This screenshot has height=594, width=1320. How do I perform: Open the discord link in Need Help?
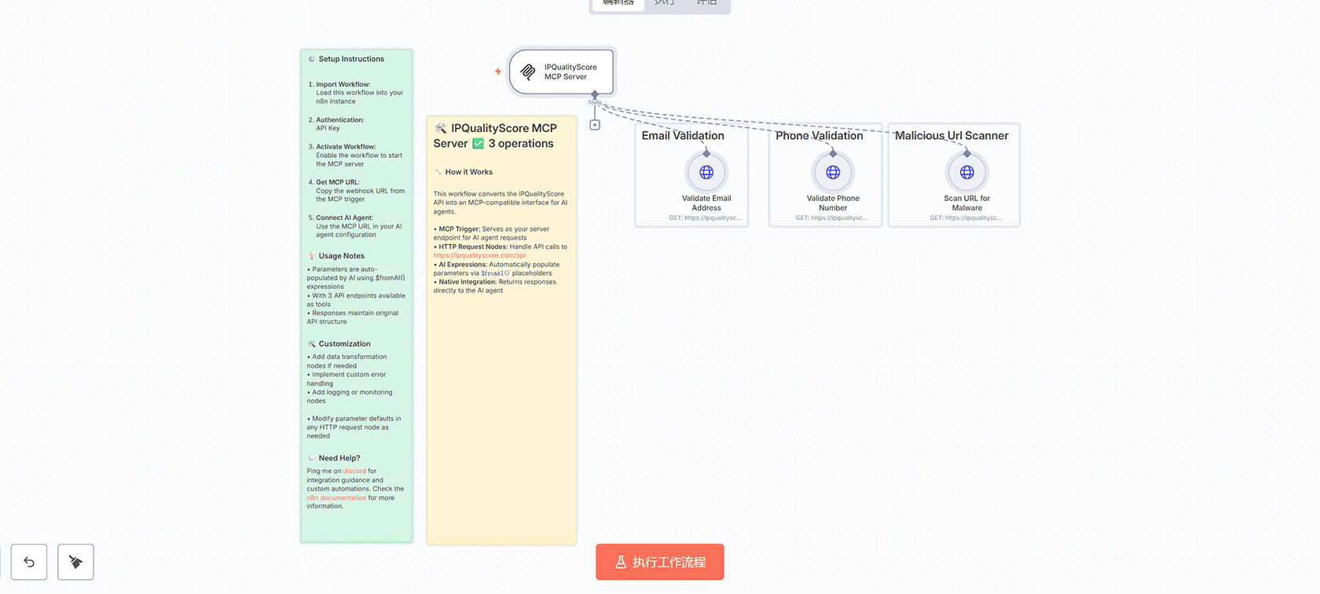click(354, 471)
